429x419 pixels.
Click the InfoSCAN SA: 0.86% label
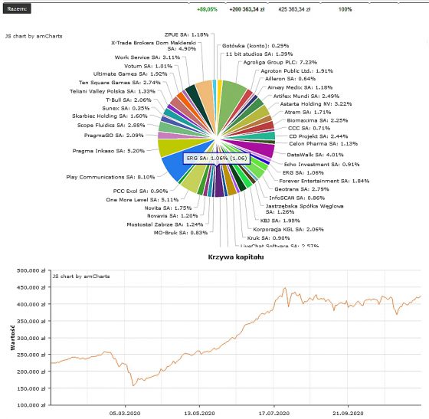point(297,198)
